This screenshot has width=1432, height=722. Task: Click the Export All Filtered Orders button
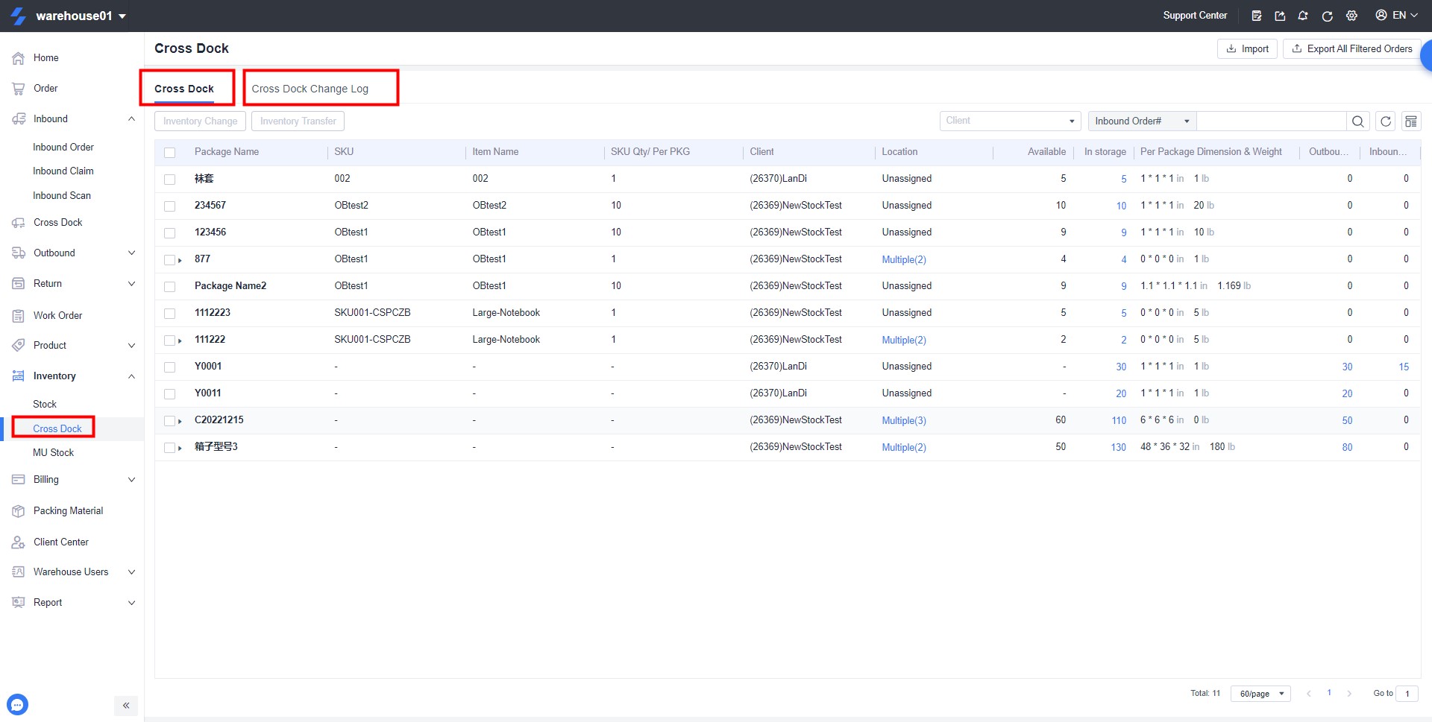[x=1351, y=48]
